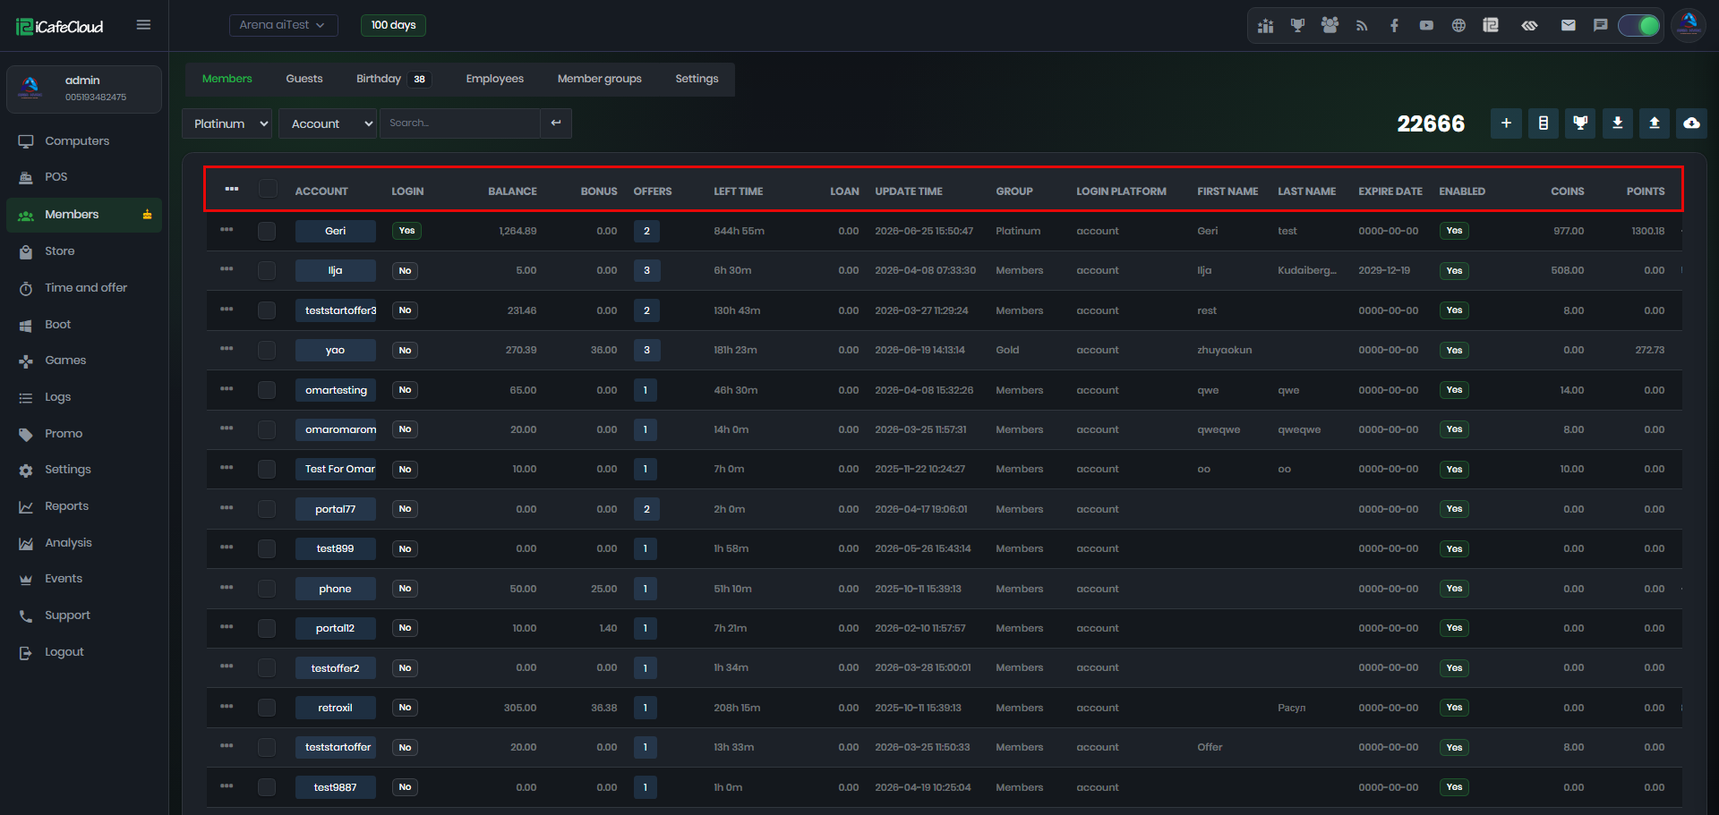The width and height of the screenshot is (1719, 815).
Task: Click Logout in the sidebar
Action: pyautogui.click(x=84, y=652)
